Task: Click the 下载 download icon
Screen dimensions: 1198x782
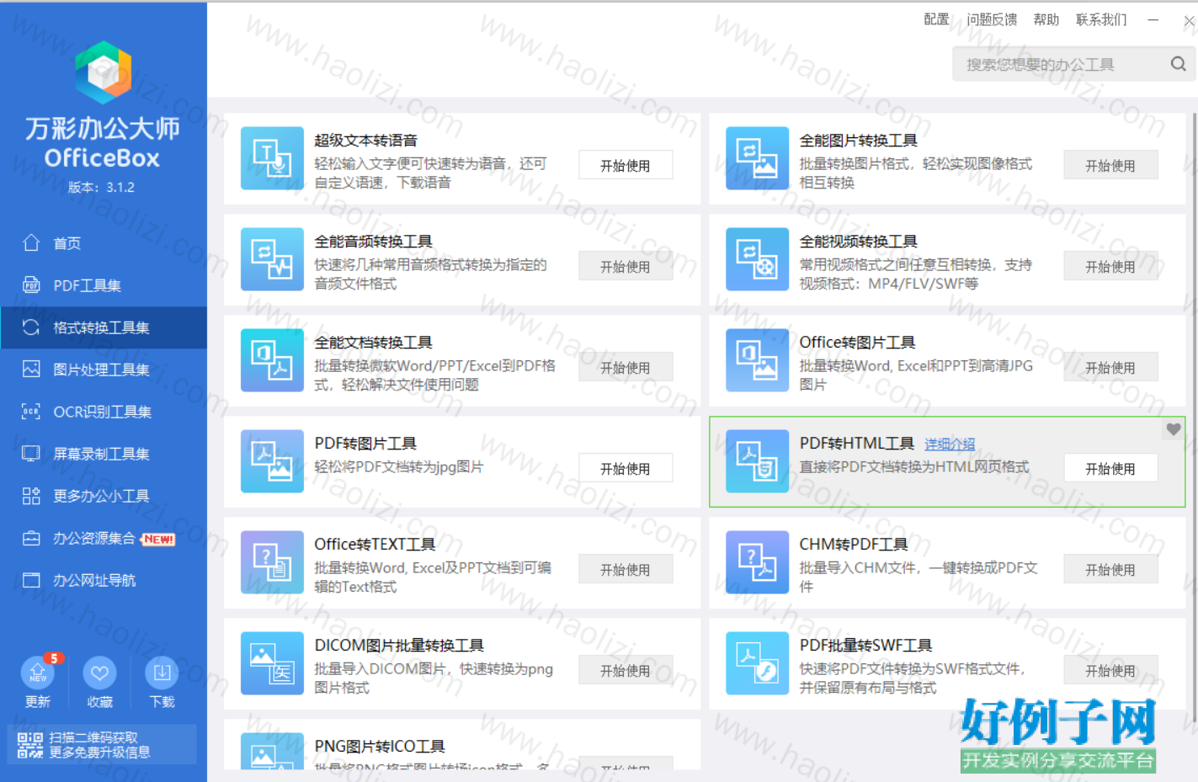Action: coord(162,673)
